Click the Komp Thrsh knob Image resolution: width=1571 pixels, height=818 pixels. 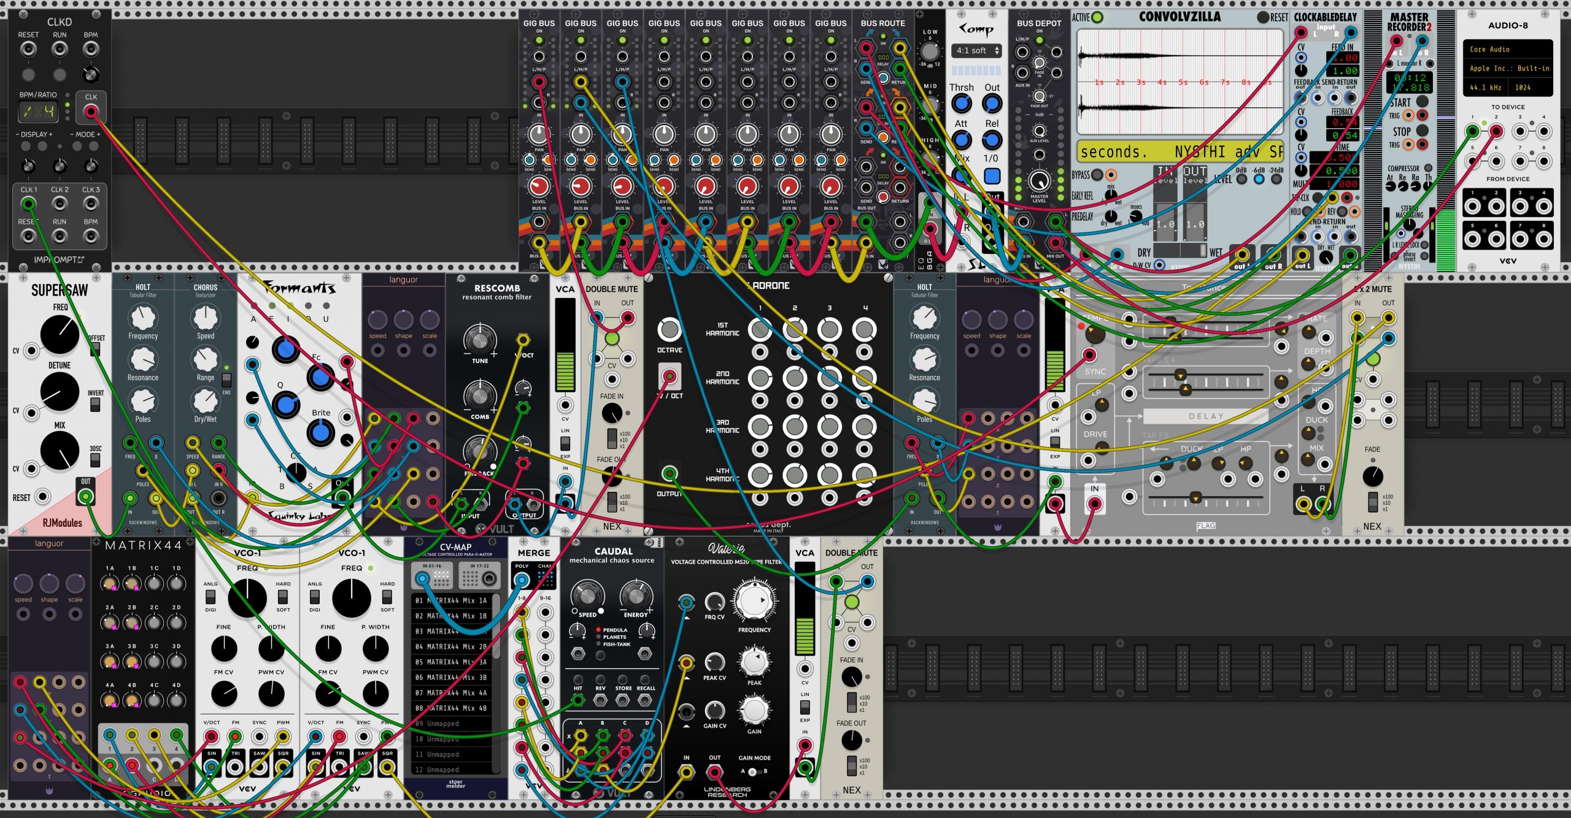[x=962, y=104]
